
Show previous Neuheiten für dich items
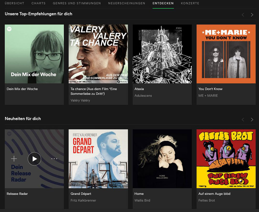pyautogui.click(x=243, y=120)
